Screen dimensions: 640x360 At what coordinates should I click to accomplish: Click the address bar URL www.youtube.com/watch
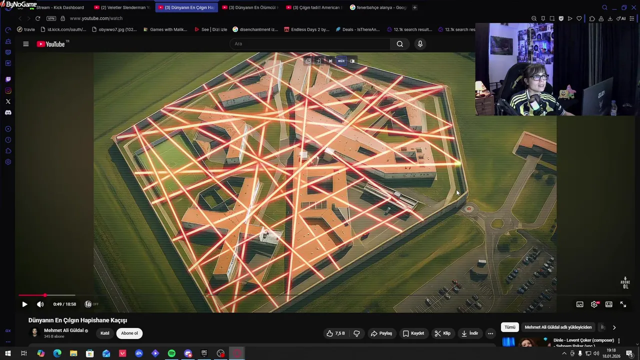(x=96, y=18)
